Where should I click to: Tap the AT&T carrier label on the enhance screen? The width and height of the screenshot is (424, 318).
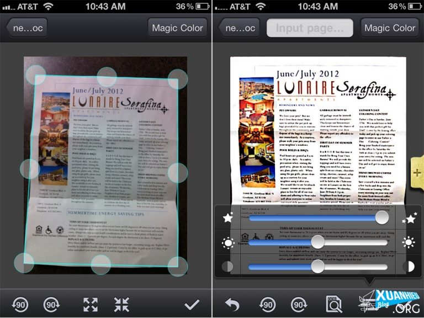[x=240, y=7]
